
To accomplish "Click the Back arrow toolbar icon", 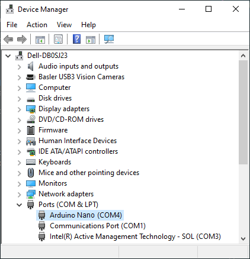I will pyautogui.click(x=8, y=39).
